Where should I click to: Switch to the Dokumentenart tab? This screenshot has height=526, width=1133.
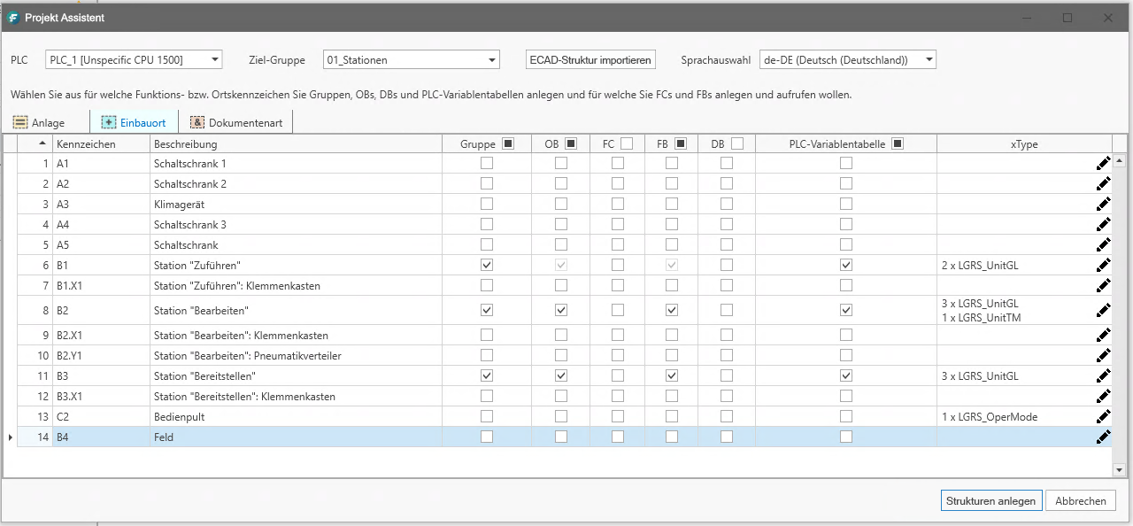point(235,122)
